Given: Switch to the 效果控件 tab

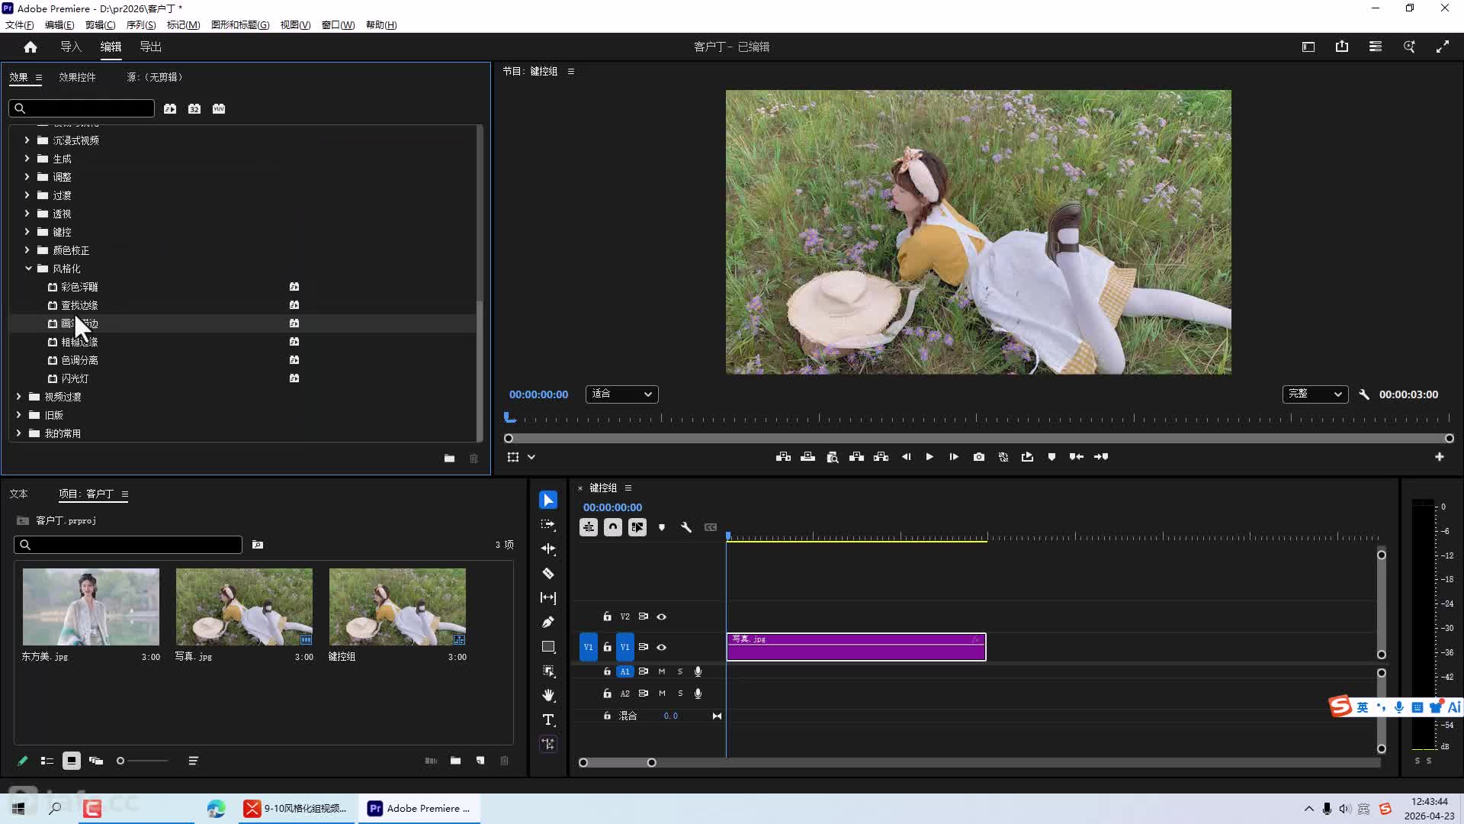Looking at the screenshot, I should 78,77.
